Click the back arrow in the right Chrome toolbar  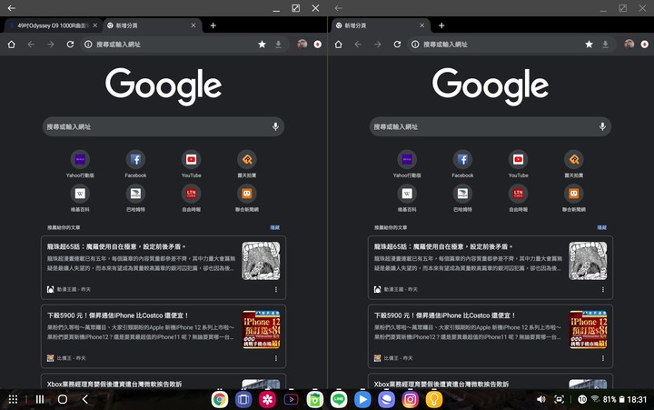tap(358, 45)
